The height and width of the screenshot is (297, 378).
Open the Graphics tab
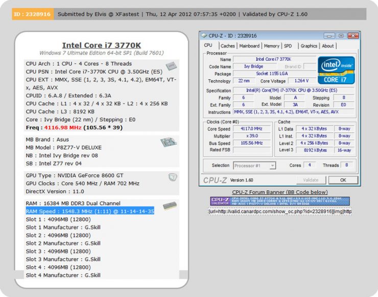(309, 46)
